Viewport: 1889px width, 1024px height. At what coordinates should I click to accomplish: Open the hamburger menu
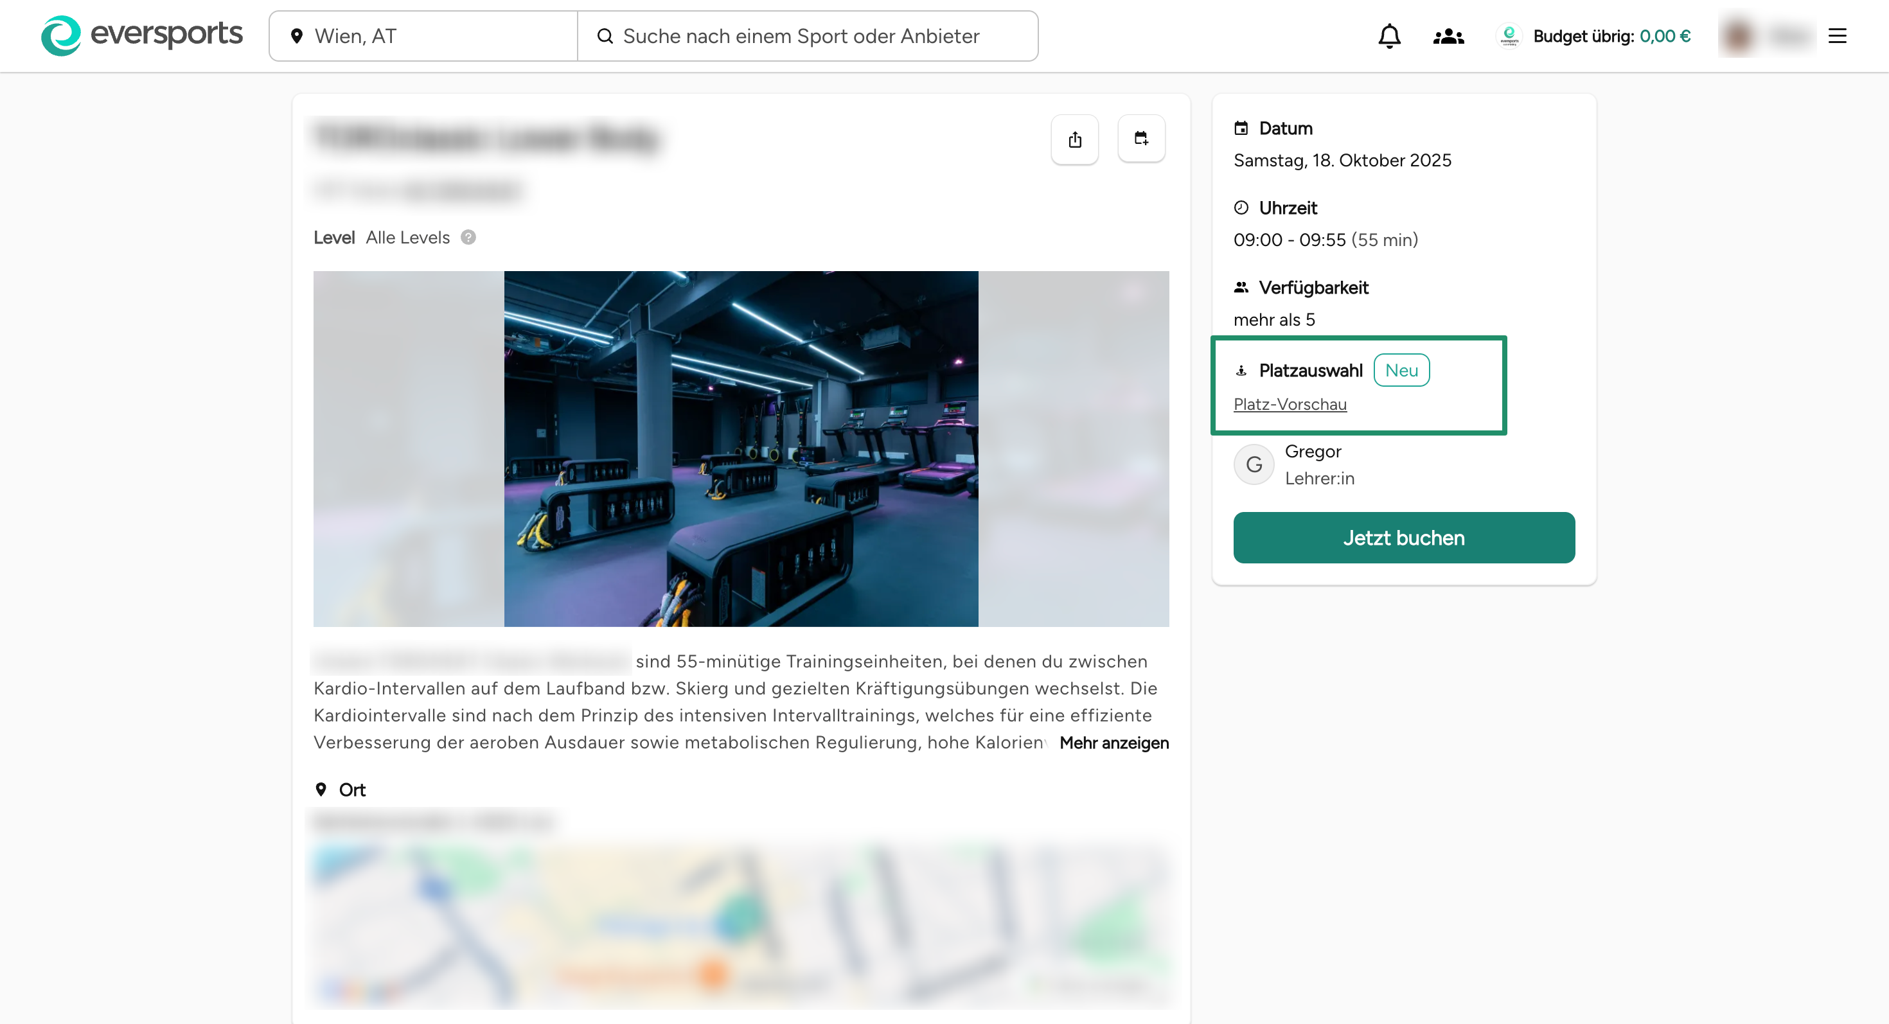(1837, 36)
